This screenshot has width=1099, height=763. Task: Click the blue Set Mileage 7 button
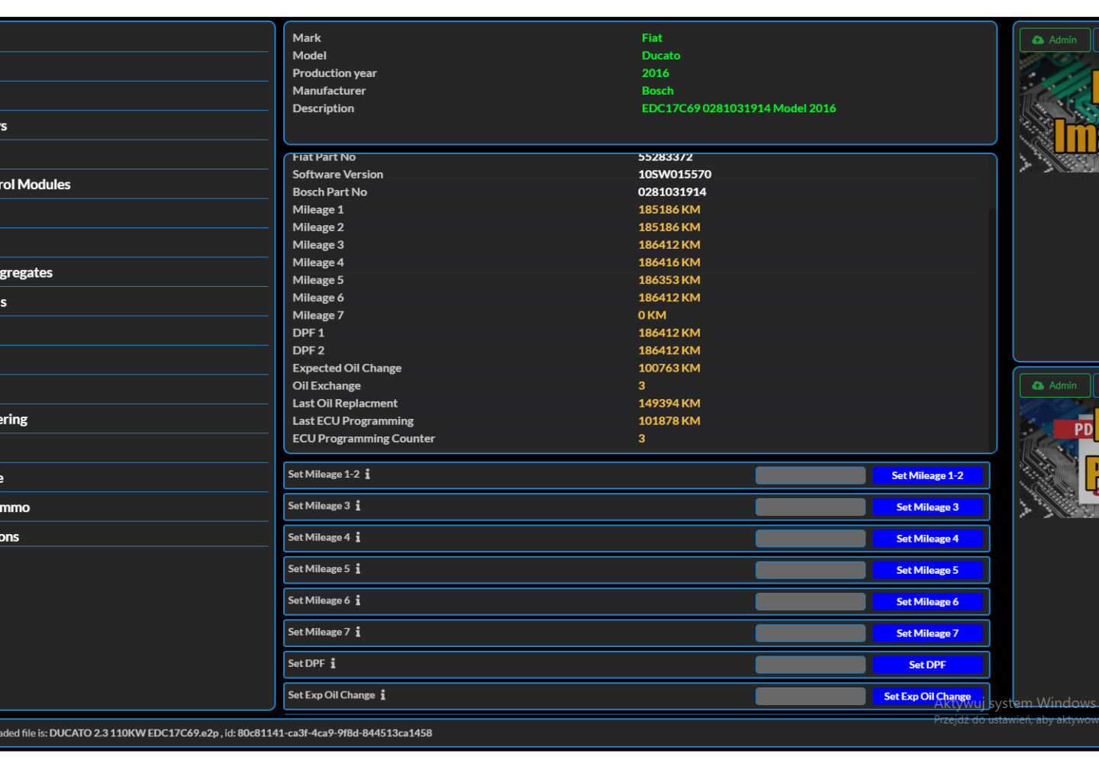(x=927, y=633)
